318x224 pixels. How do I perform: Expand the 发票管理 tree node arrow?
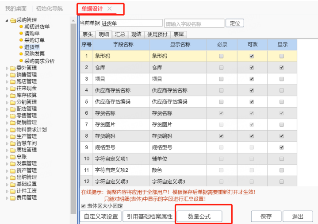[7, 164]
